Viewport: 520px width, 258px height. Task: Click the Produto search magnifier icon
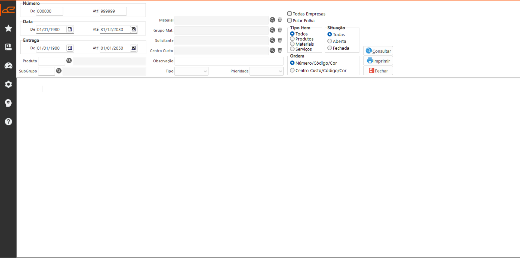point(69,61)
